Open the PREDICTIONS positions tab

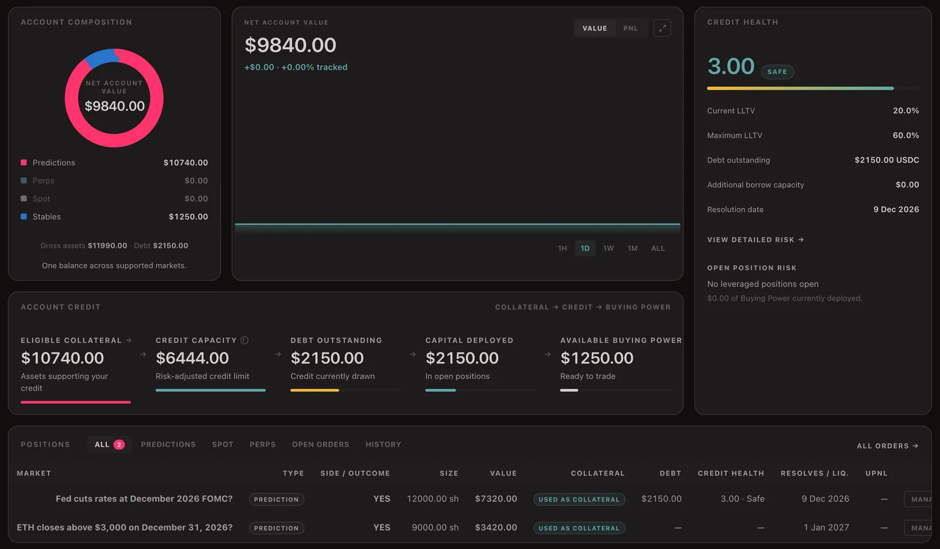pos(168,444)
